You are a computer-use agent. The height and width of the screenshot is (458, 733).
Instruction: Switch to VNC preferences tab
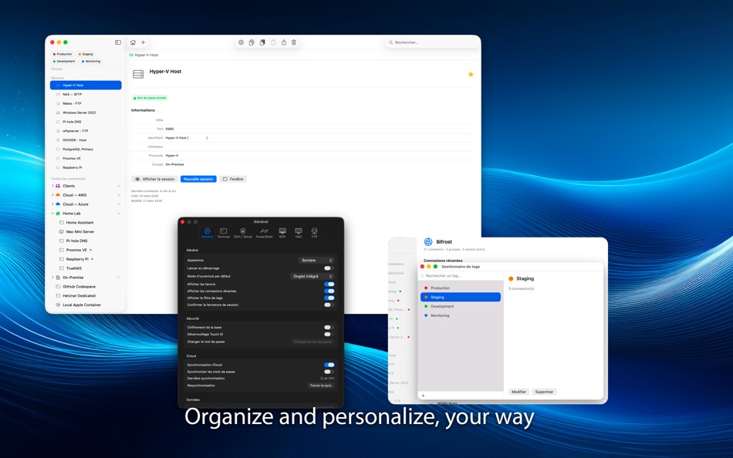[x=299, y=233]
